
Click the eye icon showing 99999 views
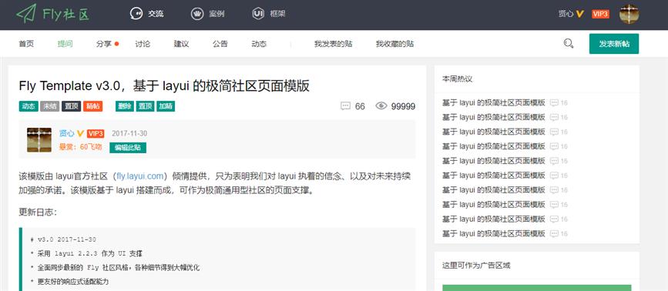click(381, 106)
